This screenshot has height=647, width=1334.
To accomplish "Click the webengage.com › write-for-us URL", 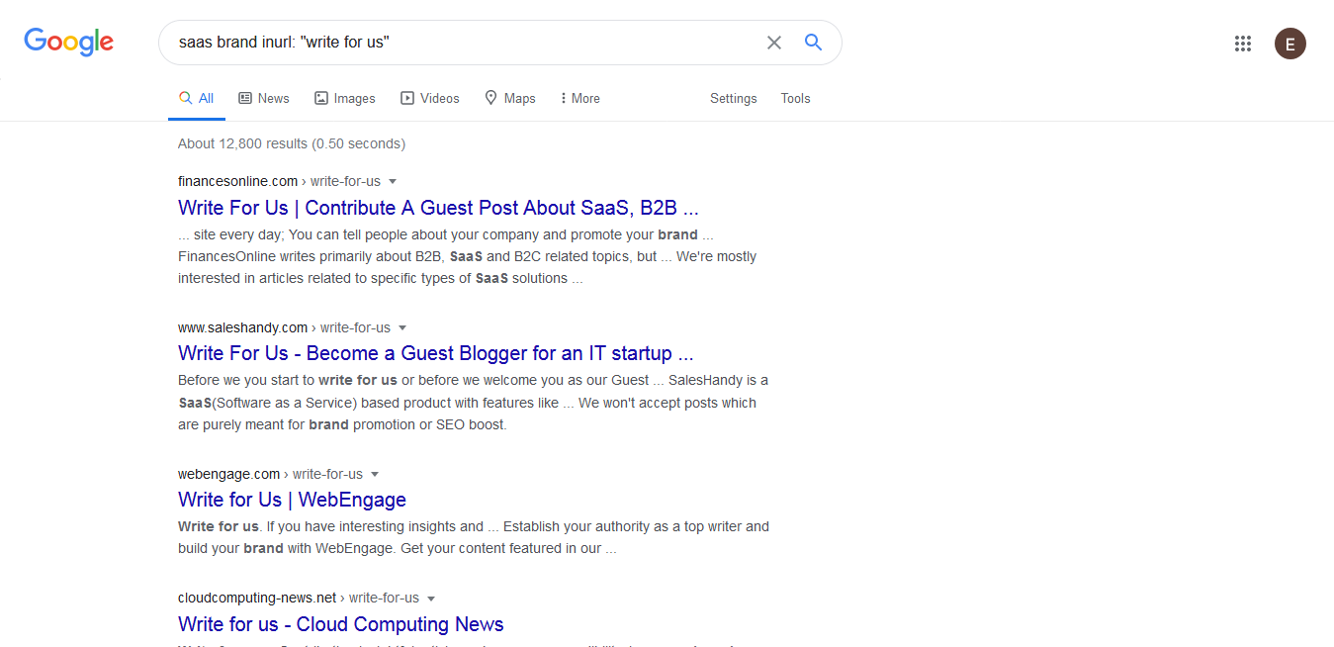I will pos(270,474).
